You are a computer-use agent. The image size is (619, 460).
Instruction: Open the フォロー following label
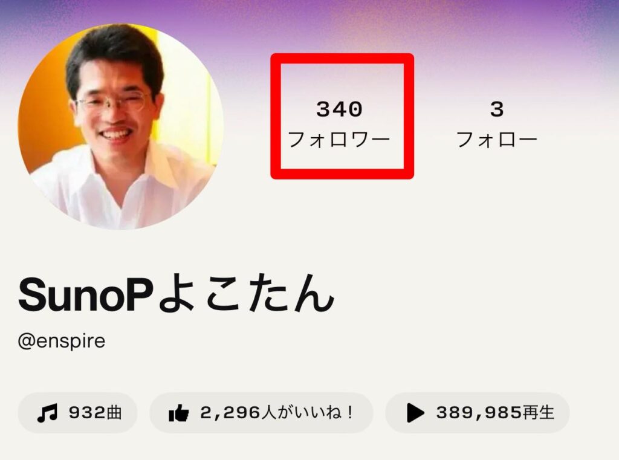(497, 140)
